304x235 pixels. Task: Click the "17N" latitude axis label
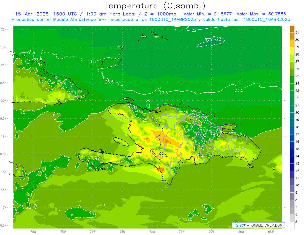(4, 208)
